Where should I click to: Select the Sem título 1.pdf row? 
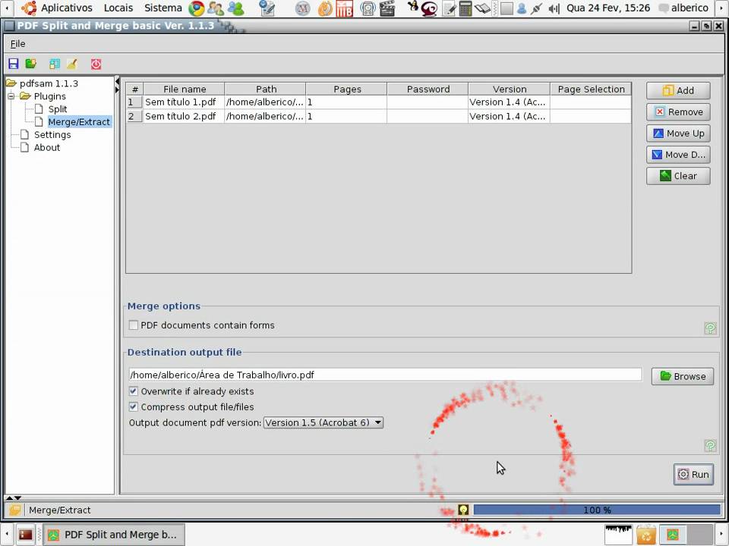click(379, 102)
